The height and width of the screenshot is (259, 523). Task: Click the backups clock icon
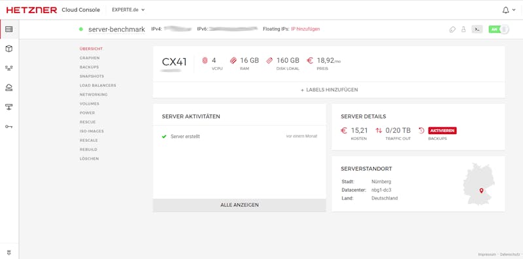pos(422,131)
